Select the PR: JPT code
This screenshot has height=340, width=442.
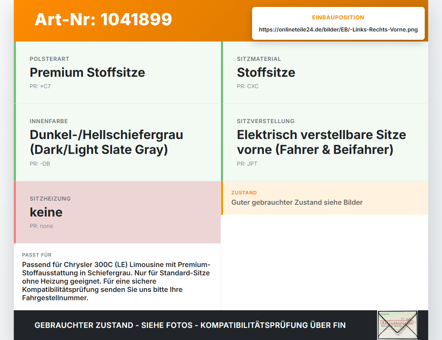tap(247, 164)
